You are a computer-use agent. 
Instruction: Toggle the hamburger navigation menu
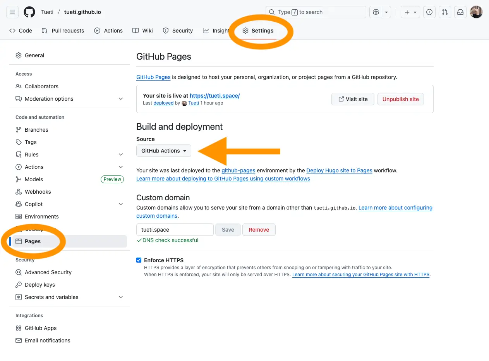[12, 12]
